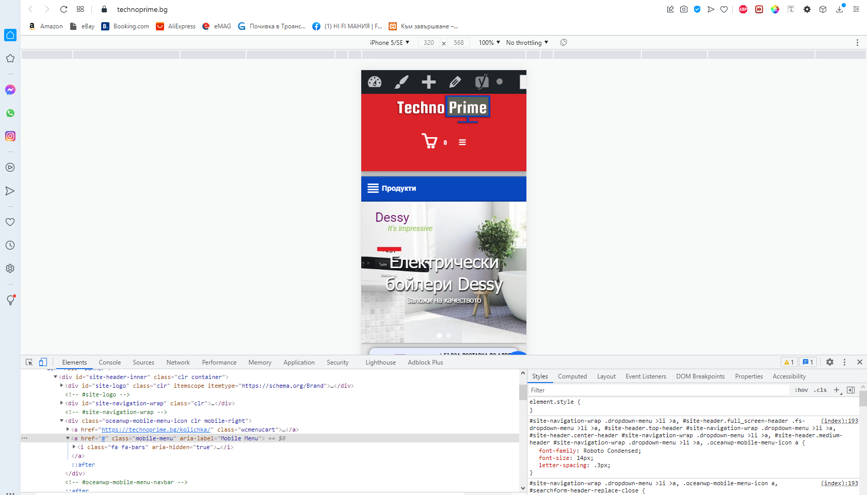Screen dimensions: 867x495
Task: Open the Amazon bookmark
Action: (x=45, y=26)
